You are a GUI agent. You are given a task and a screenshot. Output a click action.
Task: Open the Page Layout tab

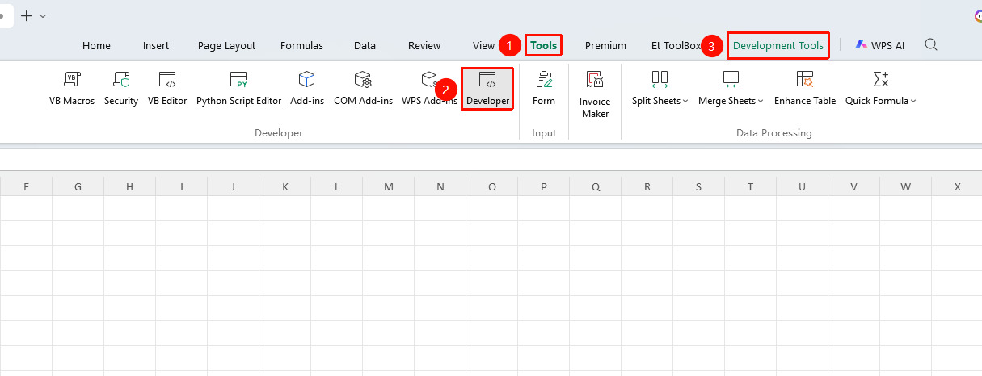(x=226, y=45)
